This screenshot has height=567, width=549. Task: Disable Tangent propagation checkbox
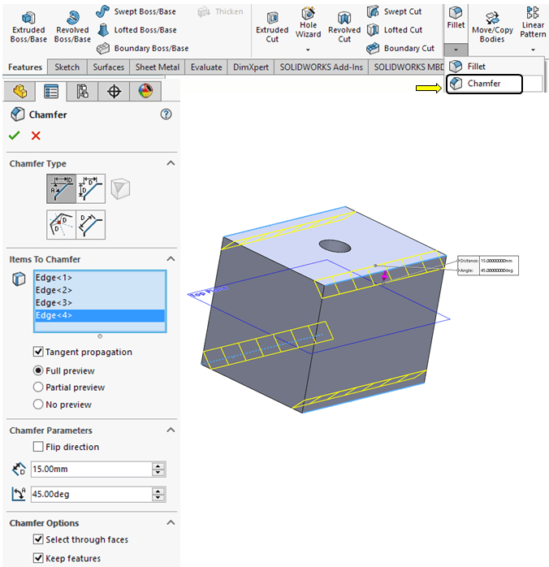[x=38, y=352]
